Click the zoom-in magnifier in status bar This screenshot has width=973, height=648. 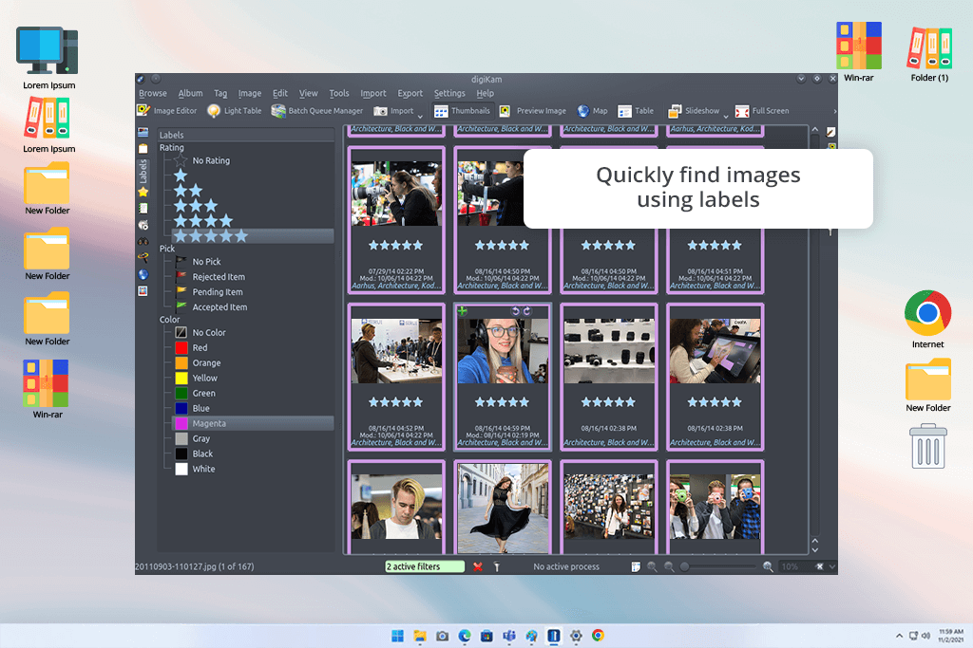[x=768, y=566]
